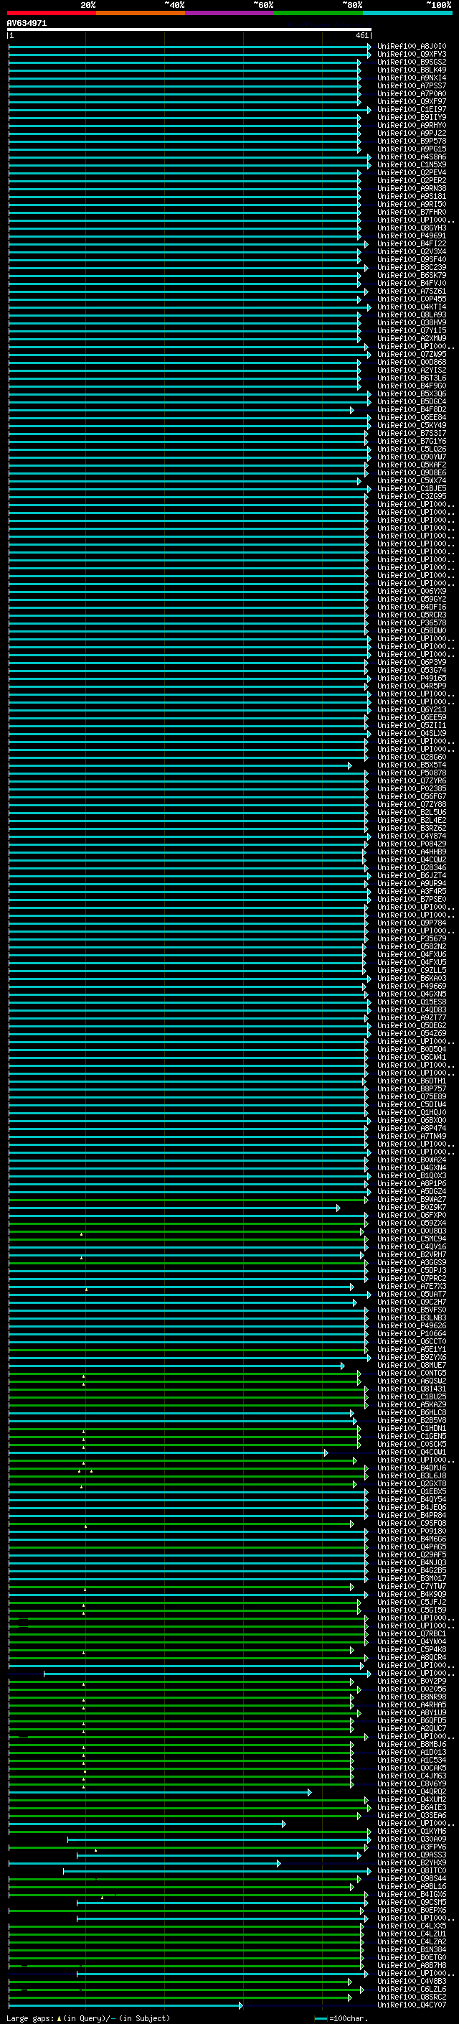Select hit UniRef100_Q15ES8
The image size is (459, 2024).
click(411, 1002)
